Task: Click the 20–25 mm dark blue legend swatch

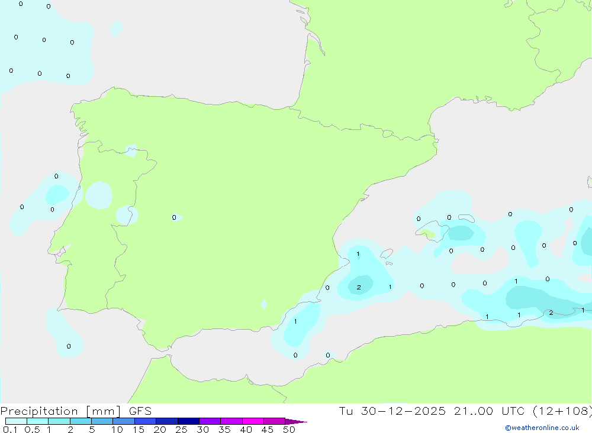Action: tap(167, 421)
